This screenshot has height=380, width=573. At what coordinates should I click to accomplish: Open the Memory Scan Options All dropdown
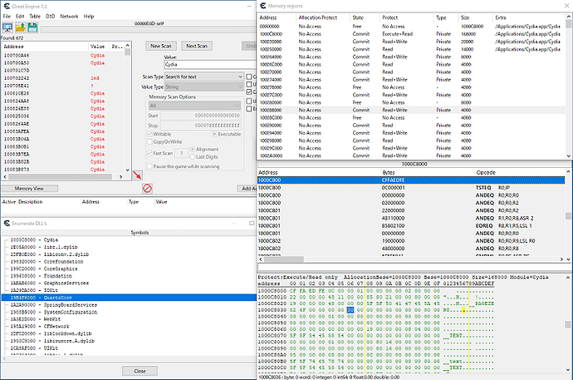pos(194,106)
